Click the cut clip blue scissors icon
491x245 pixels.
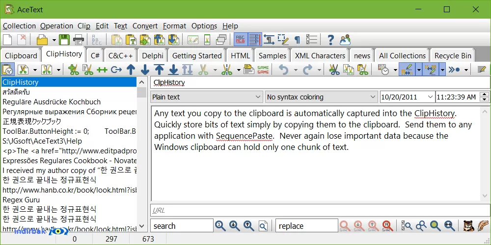click(x=334, y=70)
